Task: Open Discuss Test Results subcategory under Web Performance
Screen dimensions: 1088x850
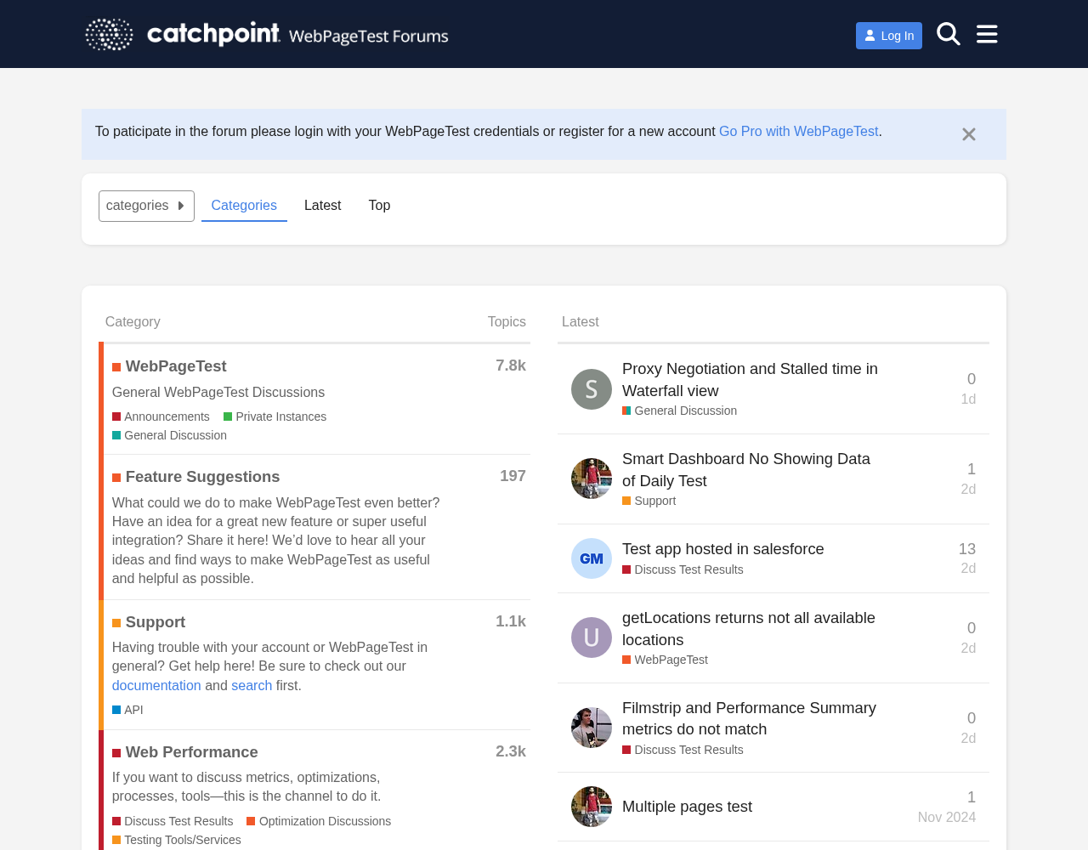Action: [173, 821]
